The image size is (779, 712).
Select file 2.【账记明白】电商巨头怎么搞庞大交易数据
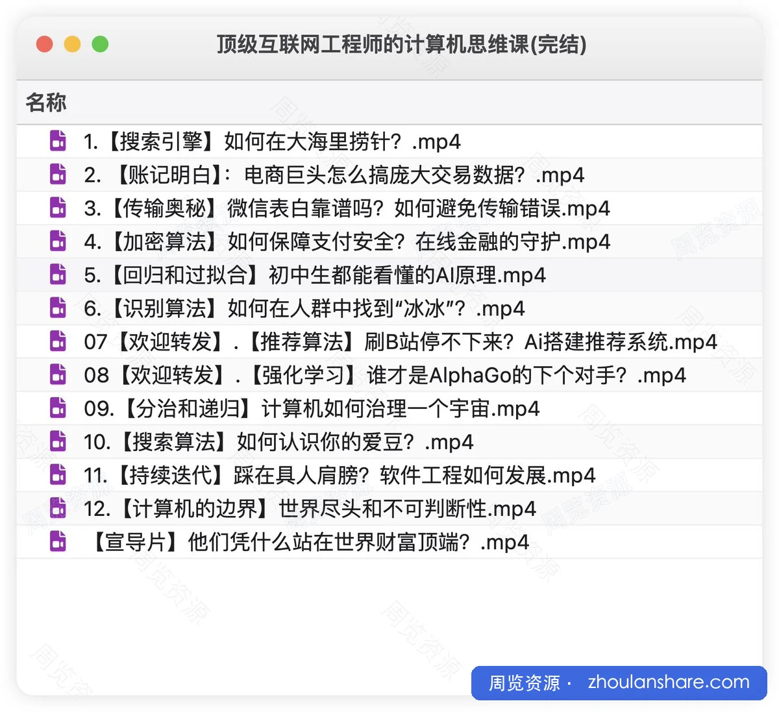tap(389, 174)
